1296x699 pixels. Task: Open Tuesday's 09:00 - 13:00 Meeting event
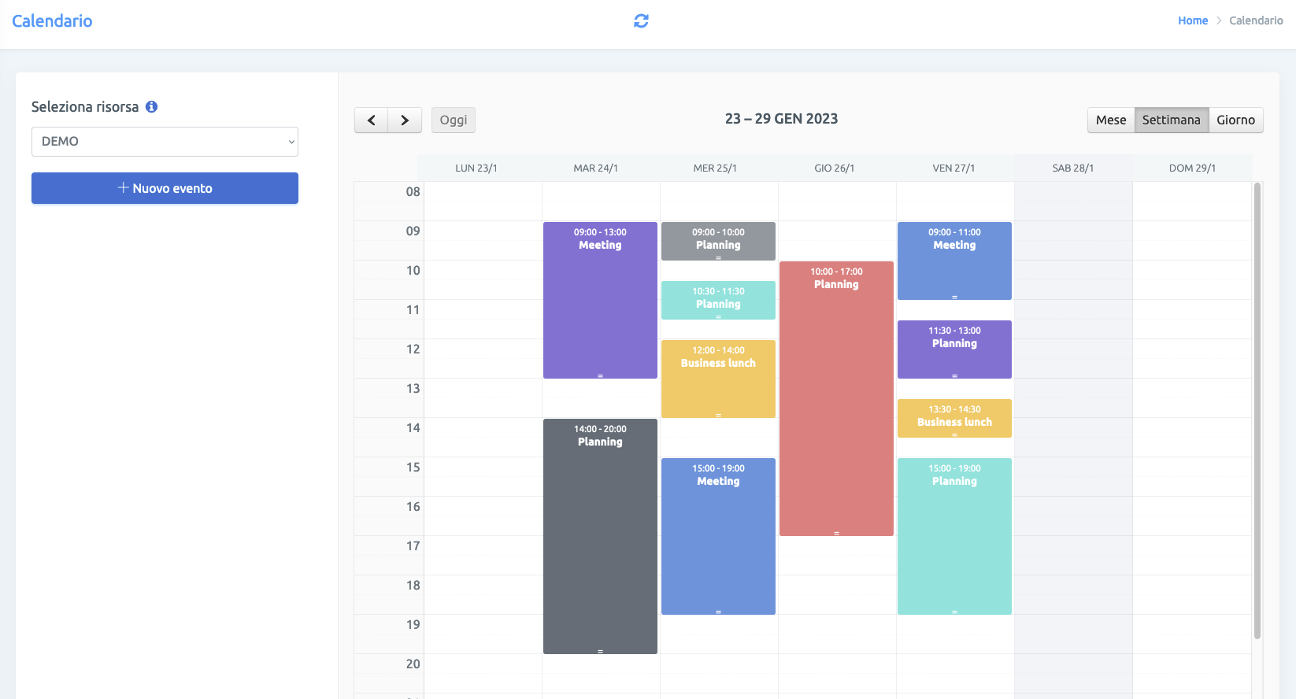tap(600, 300)
